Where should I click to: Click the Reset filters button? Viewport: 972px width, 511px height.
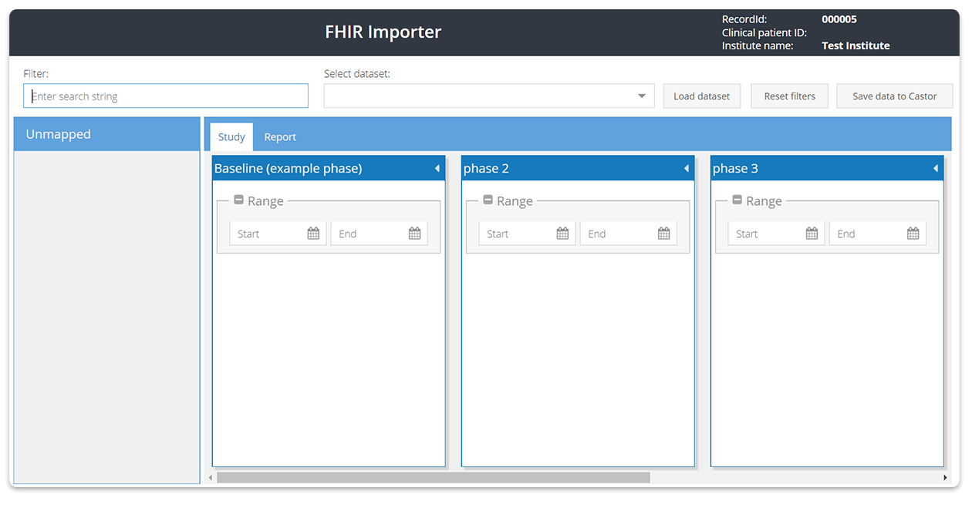tap(790, 96)
